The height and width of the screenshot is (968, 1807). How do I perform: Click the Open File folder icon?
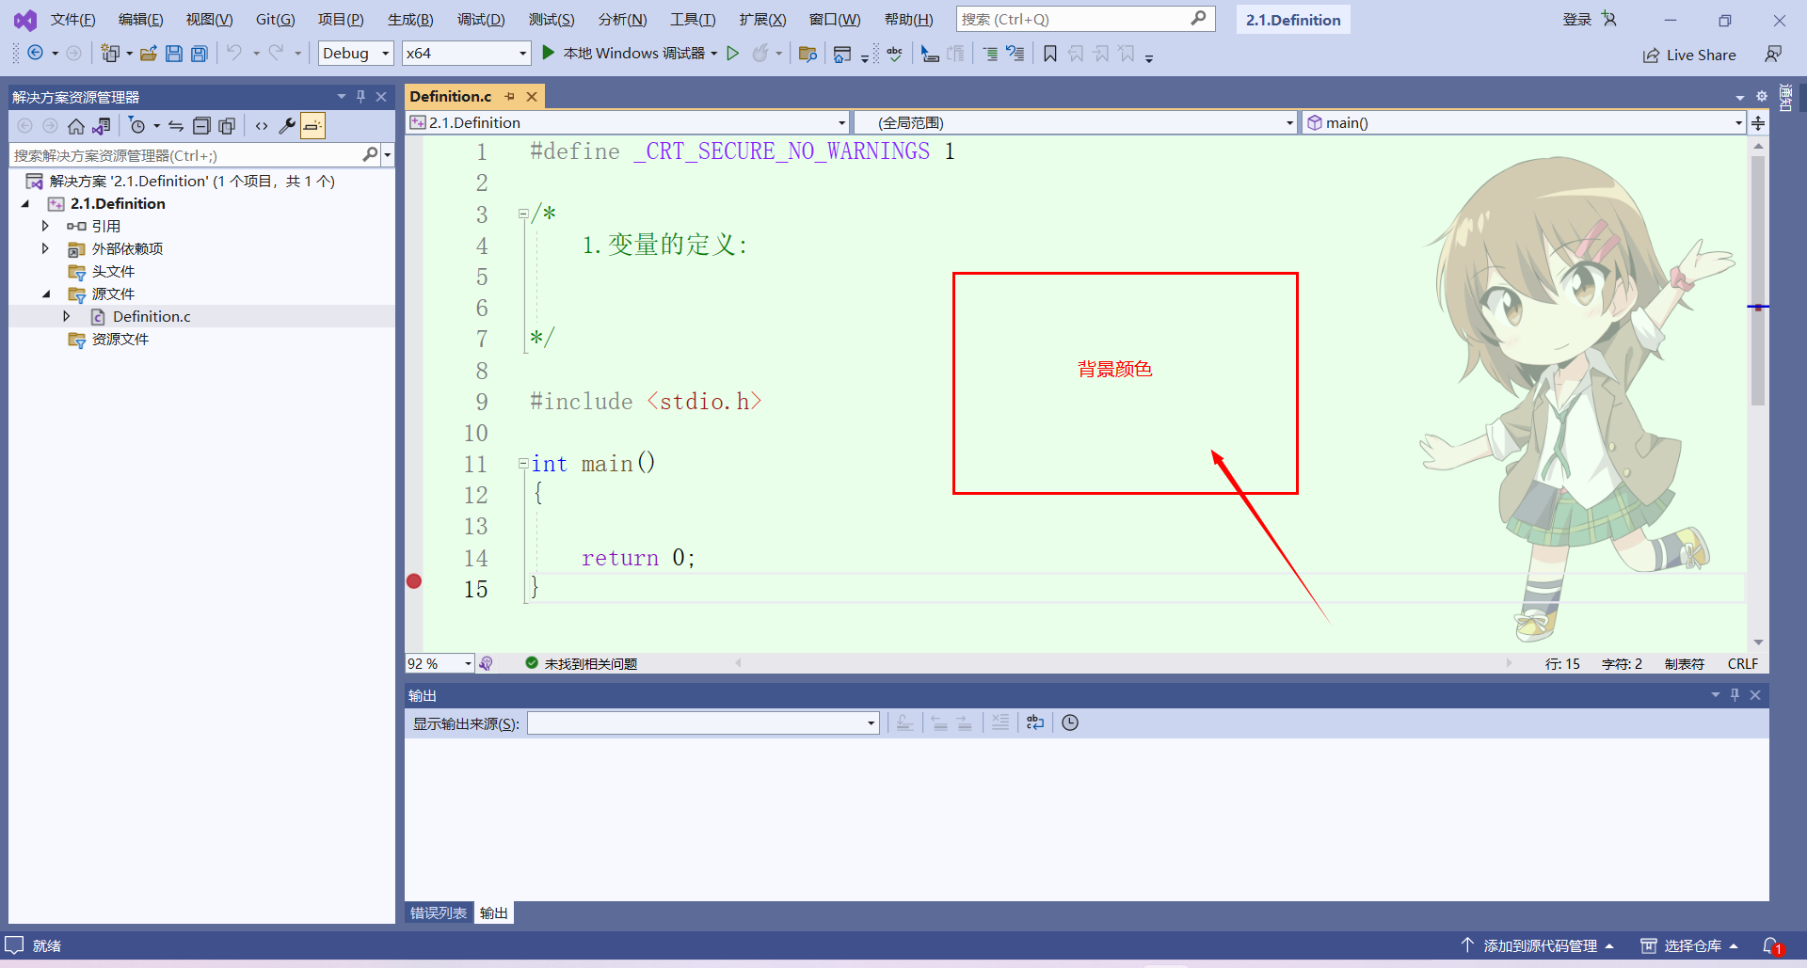[148, 54]
